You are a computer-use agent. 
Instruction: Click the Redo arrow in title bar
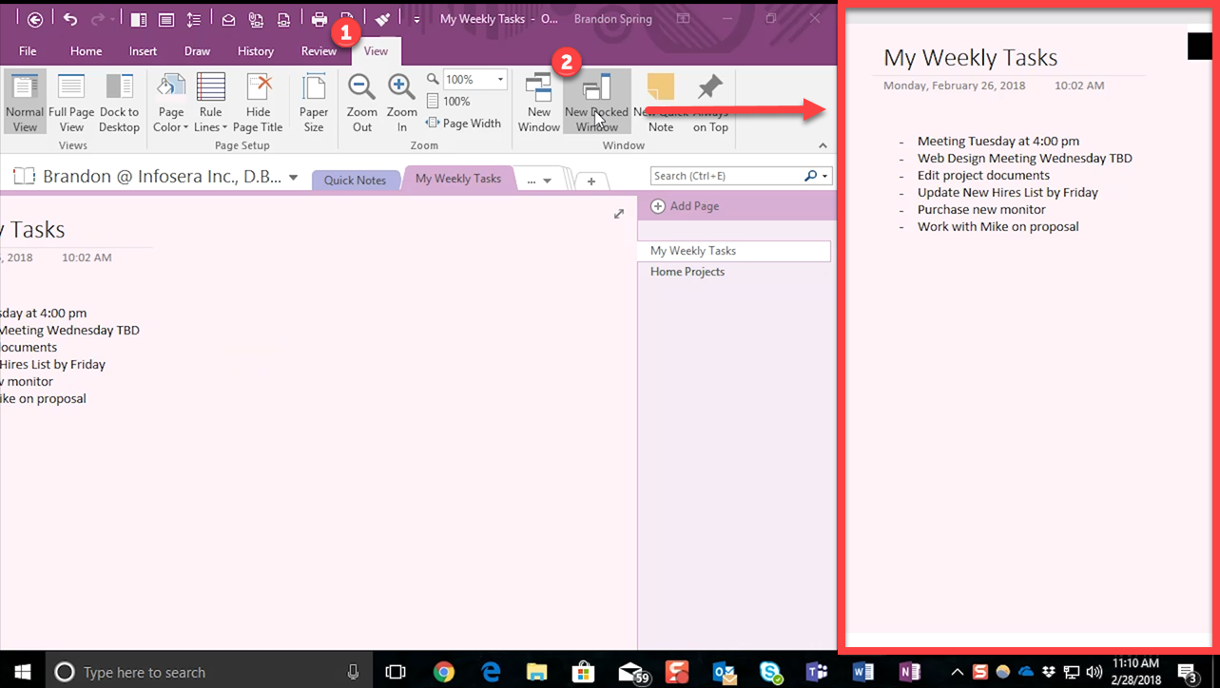(97, 19)
